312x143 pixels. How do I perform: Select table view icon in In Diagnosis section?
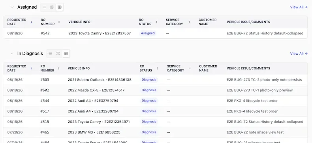[66, 53]
